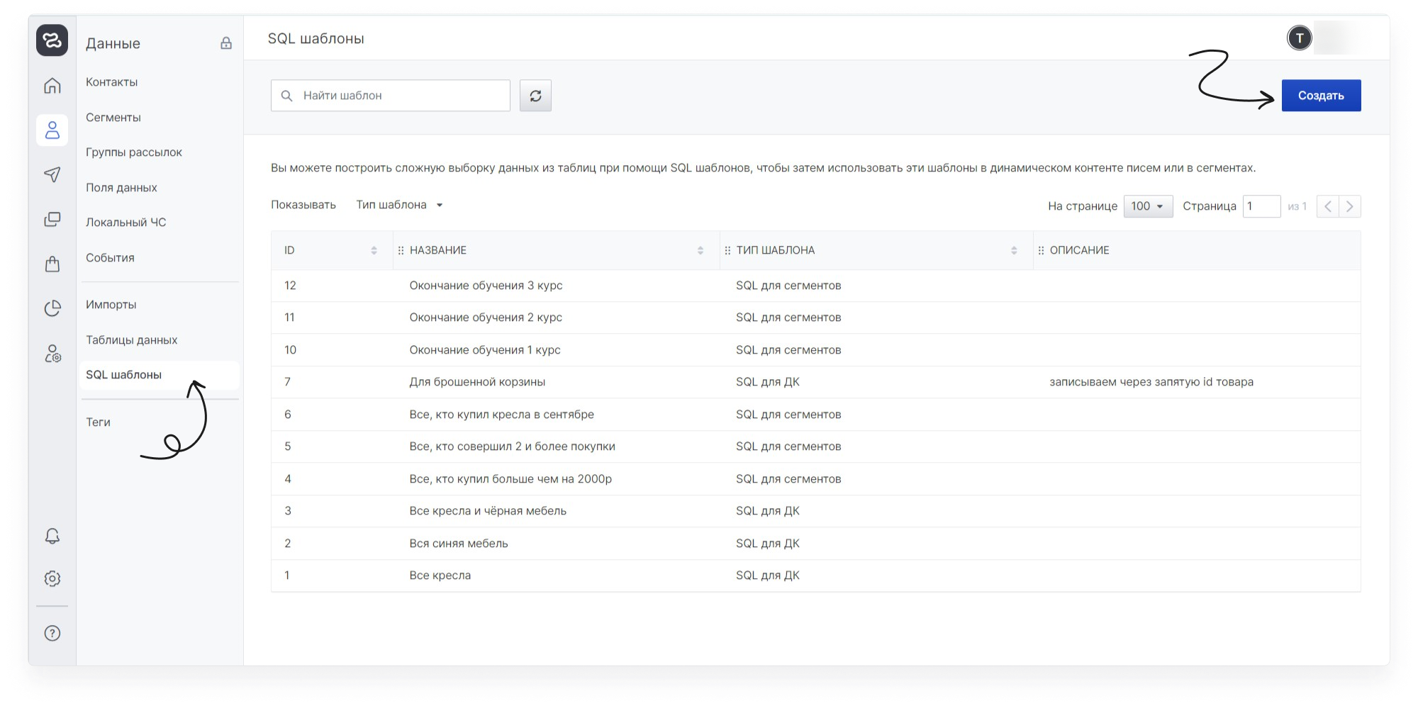
Task: Click the app logo icon
Action: 52,40
